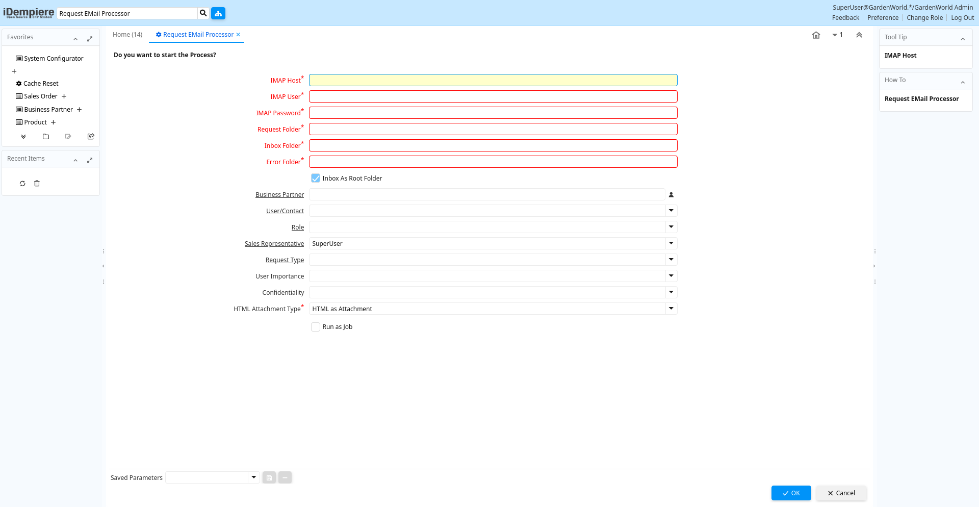The height and width of the screenshot is (507, 979).
Task: Click the Business Partner lookup person icon
Action: 671,195
